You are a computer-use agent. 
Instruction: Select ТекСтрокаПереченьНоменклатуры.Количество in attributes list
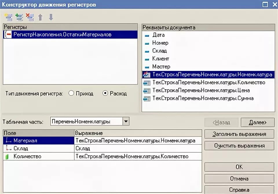pyautogui.click(x=208, y=83)
